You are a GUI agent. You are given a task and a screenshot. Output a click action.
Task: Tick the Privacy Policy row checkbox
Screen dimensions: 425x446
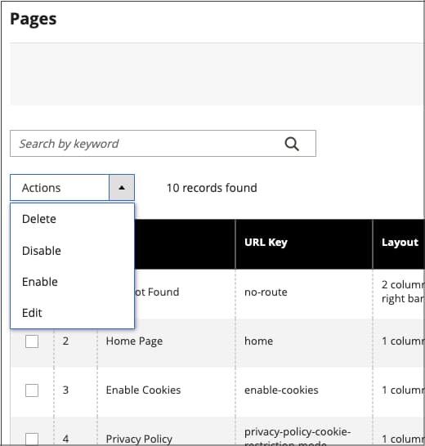point(32,439)
